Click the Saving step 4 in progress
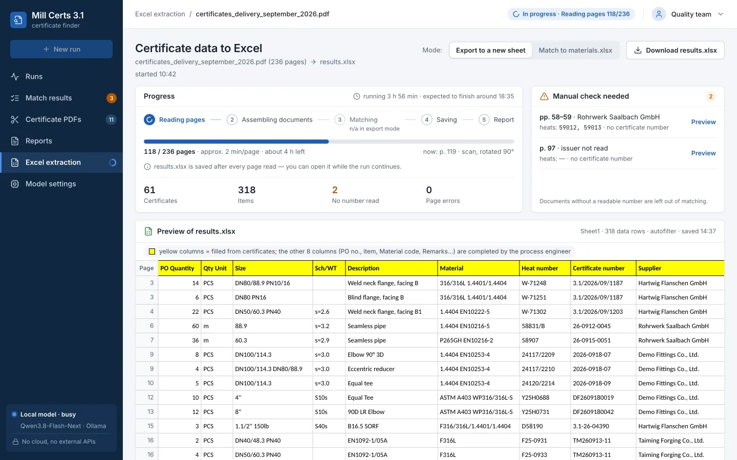 click(439, 120)
